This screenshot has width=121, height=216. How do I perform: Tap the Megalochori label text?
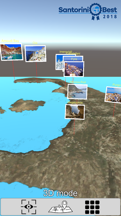point(75,102)
